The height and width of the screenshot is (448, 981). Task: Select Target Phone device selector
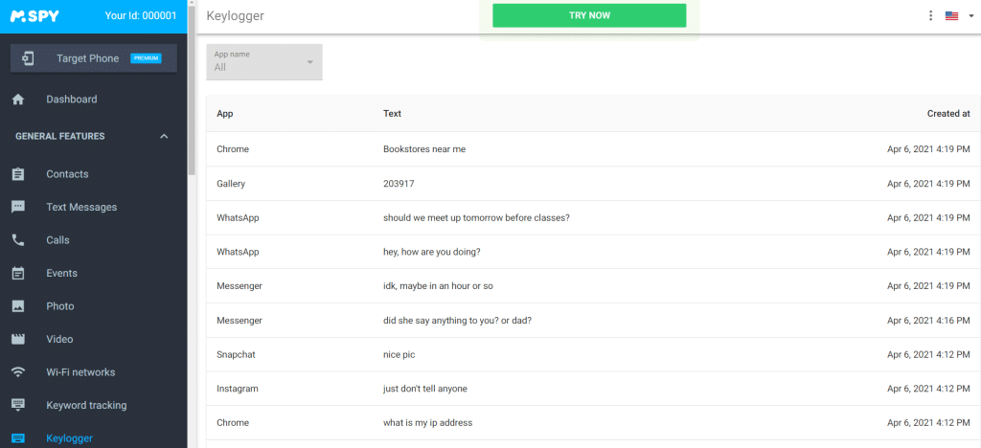coord(94,58)
